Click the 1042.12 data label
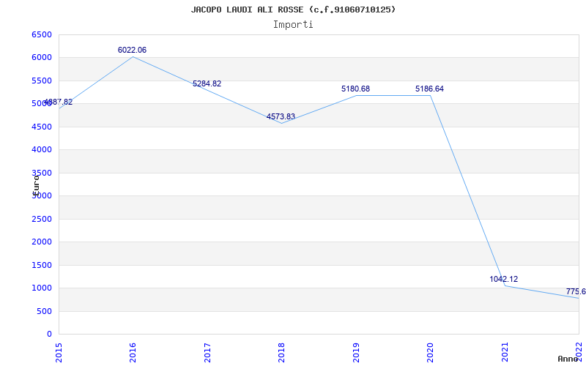This screenshot has height=366, width=586. pyautogui.click(x=503, y=280)
